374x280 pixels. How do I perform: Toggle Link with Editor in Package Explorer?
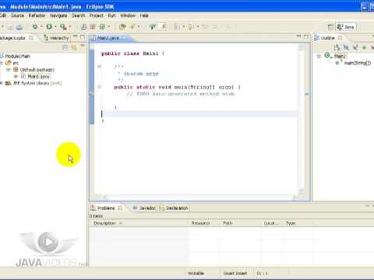tap(74, 47)
